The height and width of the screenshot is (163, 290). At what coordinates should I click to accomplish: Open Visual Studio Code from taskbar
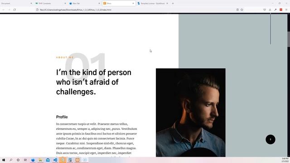click(x=55, y=160)
